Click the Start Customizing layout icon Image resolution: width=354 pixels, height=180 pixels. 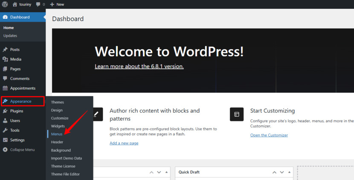point(237,114)
